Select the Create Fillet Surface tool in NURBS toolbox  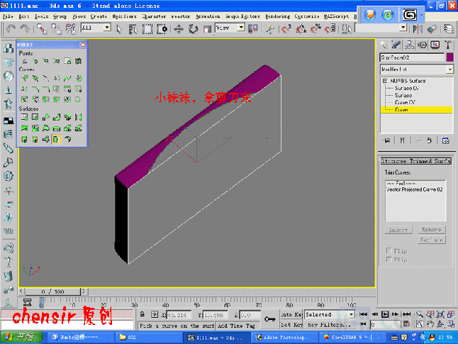[x=67, y=139]
